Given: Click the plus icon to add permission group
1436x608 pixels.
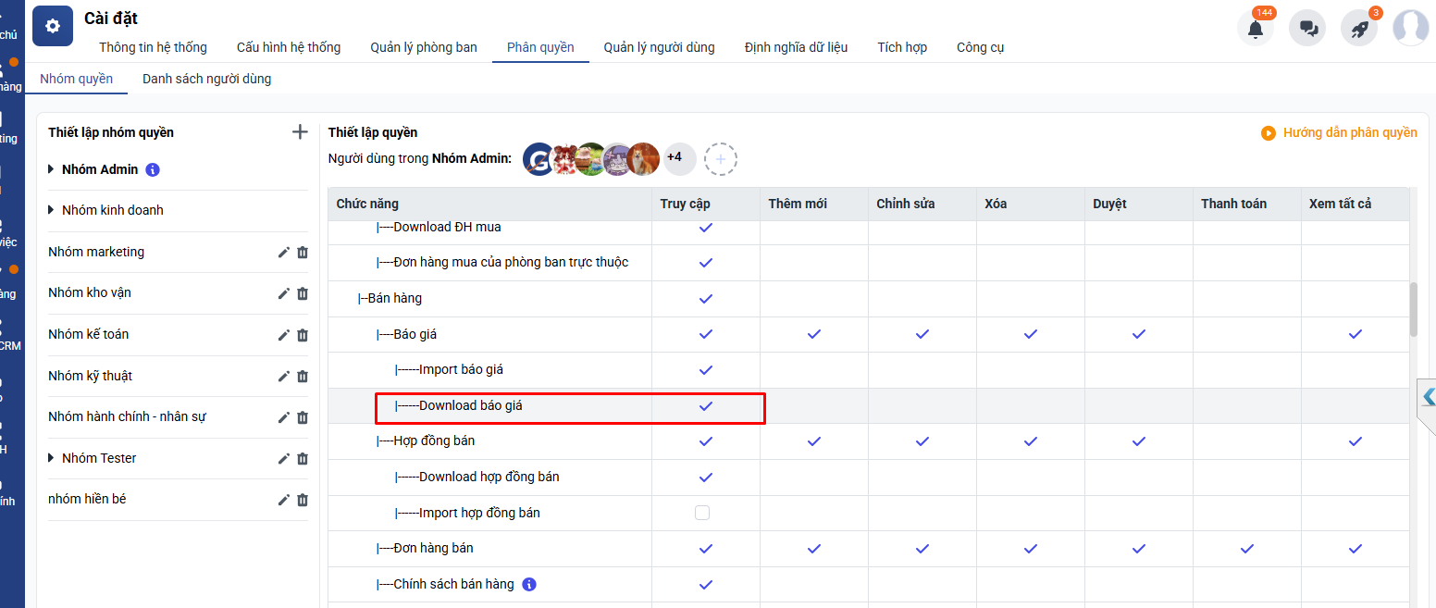Looking at the screenshot, I should [300, 132].
